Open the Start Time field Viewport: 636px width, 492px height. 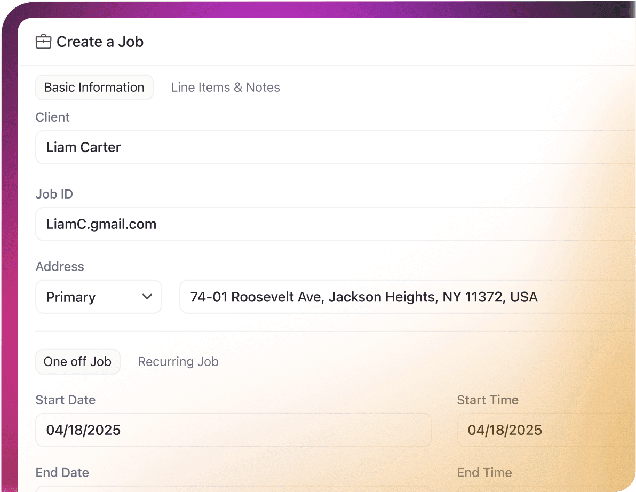pos(544,430)
